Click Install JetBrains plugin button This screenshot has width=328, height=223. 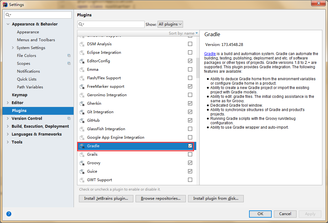pyautogui.click(x=106, y=198)
